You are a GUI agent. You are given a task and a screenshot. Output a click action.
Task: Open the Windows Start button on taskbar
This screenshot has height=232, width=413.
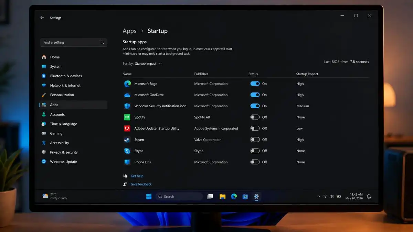click(x=149, y=196)
